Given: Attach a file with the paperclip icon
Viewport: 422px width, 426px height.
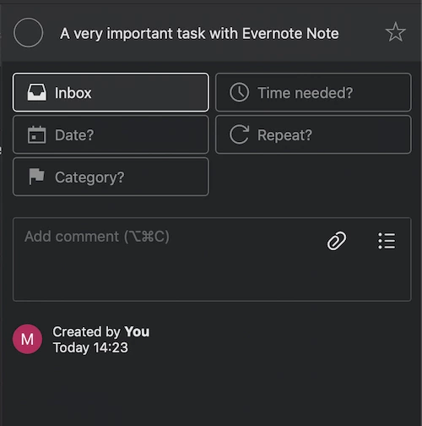Looking at the screenshot, I should coord(337,241).
